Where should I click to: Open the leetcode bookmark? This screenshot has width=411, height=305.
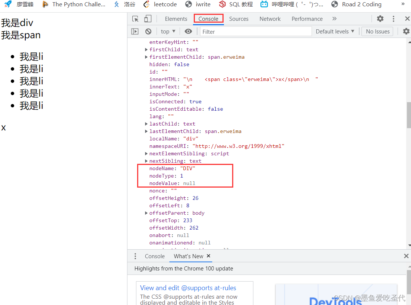(x=160, y=4)
